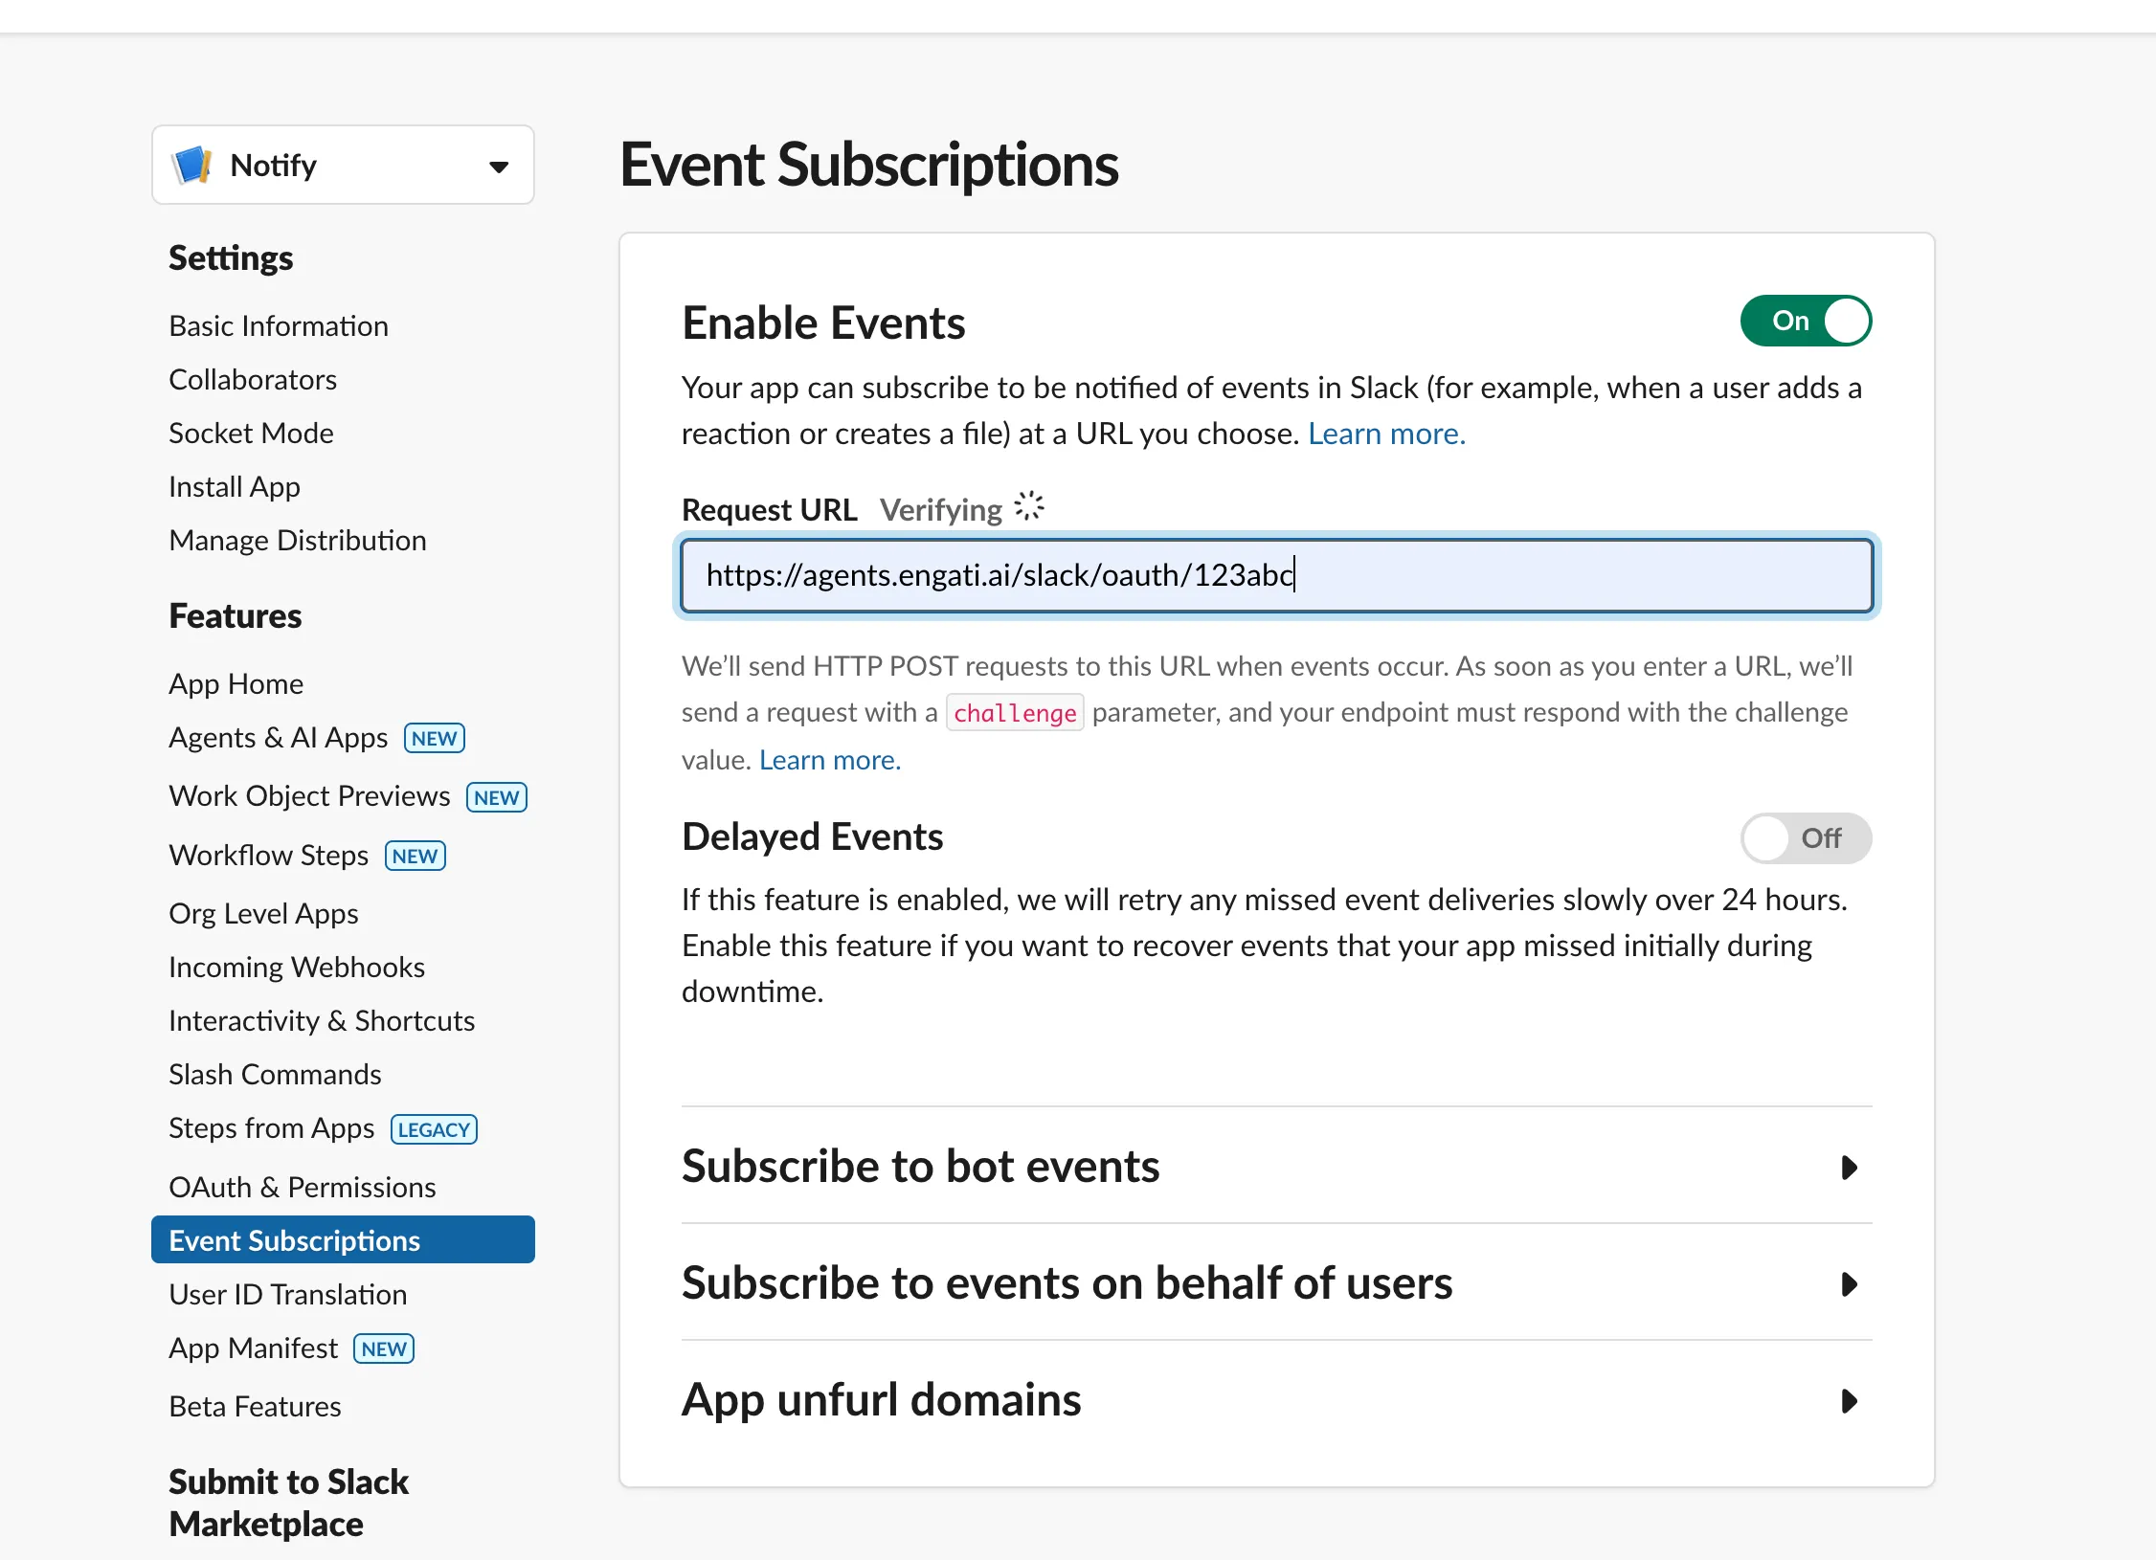Click the LEGACY badge beside Steps from Apps
2156x1560 pixels.
point(434,1129)
